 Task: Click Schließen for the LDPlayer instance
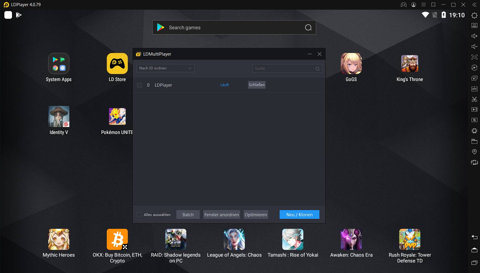[x=257, y=85]
